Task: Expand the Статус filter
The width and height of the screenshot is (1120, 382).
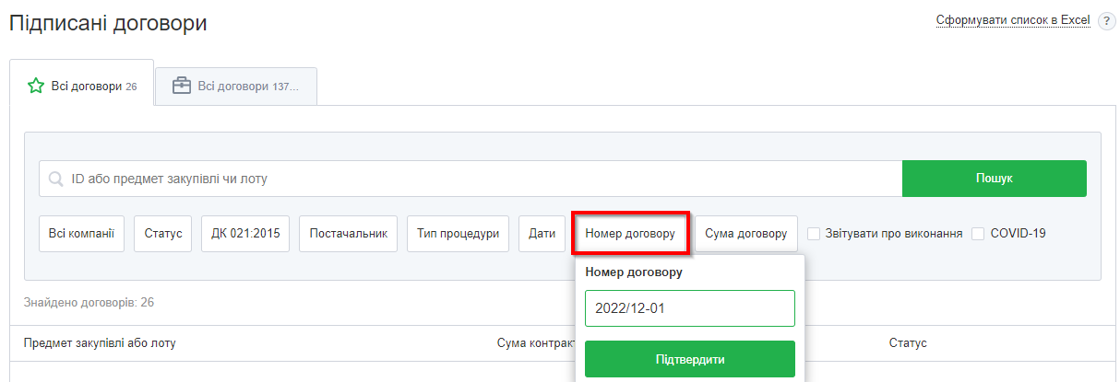Action: 162,234
